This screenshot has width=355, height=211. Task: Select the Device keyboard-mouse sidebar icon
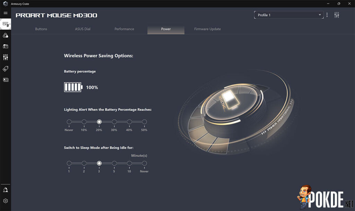click(6, 24)
